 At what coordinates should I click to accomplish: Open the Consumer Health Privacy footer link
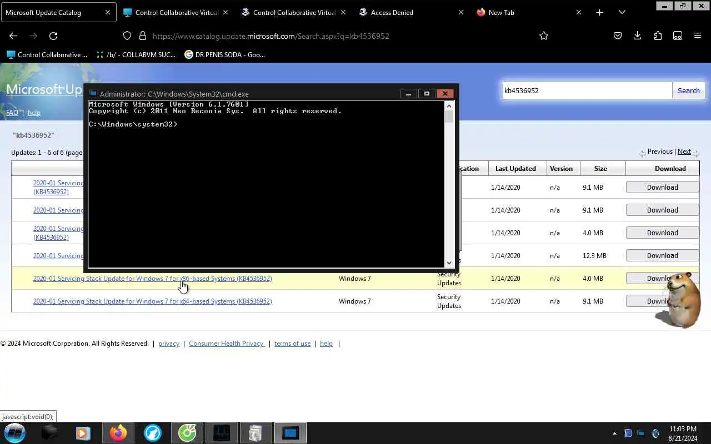click(227, 344)
